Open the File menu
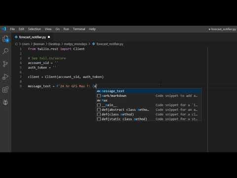The width and height of the screenshot is (237, 178). (x=12, y=29)
